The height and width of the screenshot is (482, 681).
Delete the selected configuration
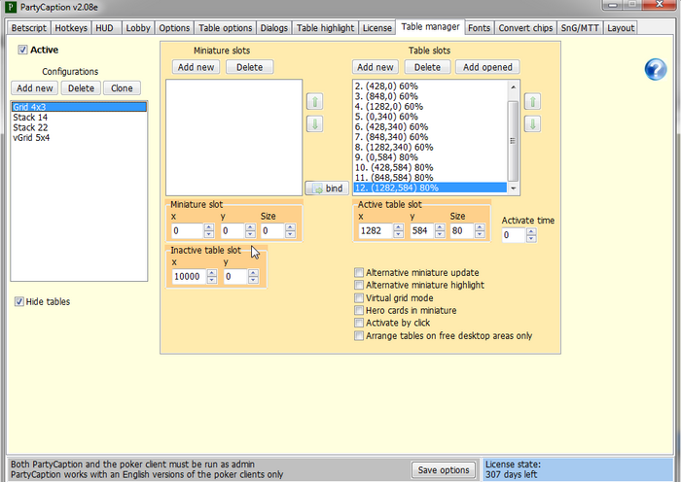click(x=81, y=88)
